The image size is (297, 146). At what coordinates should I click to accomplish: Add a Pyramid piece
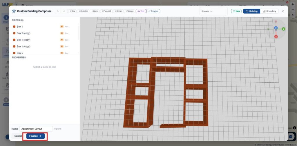click(106, 11)
